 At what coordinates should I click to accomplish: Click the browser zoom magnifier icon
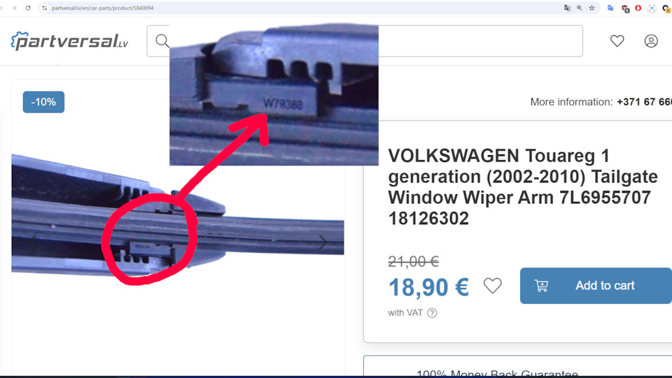pos(580,8)
